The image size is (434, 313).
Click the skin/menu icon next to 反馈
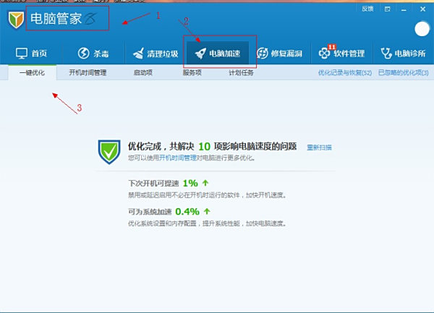coord(388,9)
